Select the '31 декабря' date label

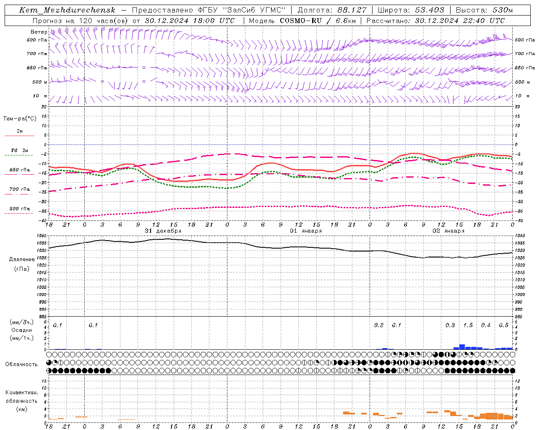click(163, 231)
